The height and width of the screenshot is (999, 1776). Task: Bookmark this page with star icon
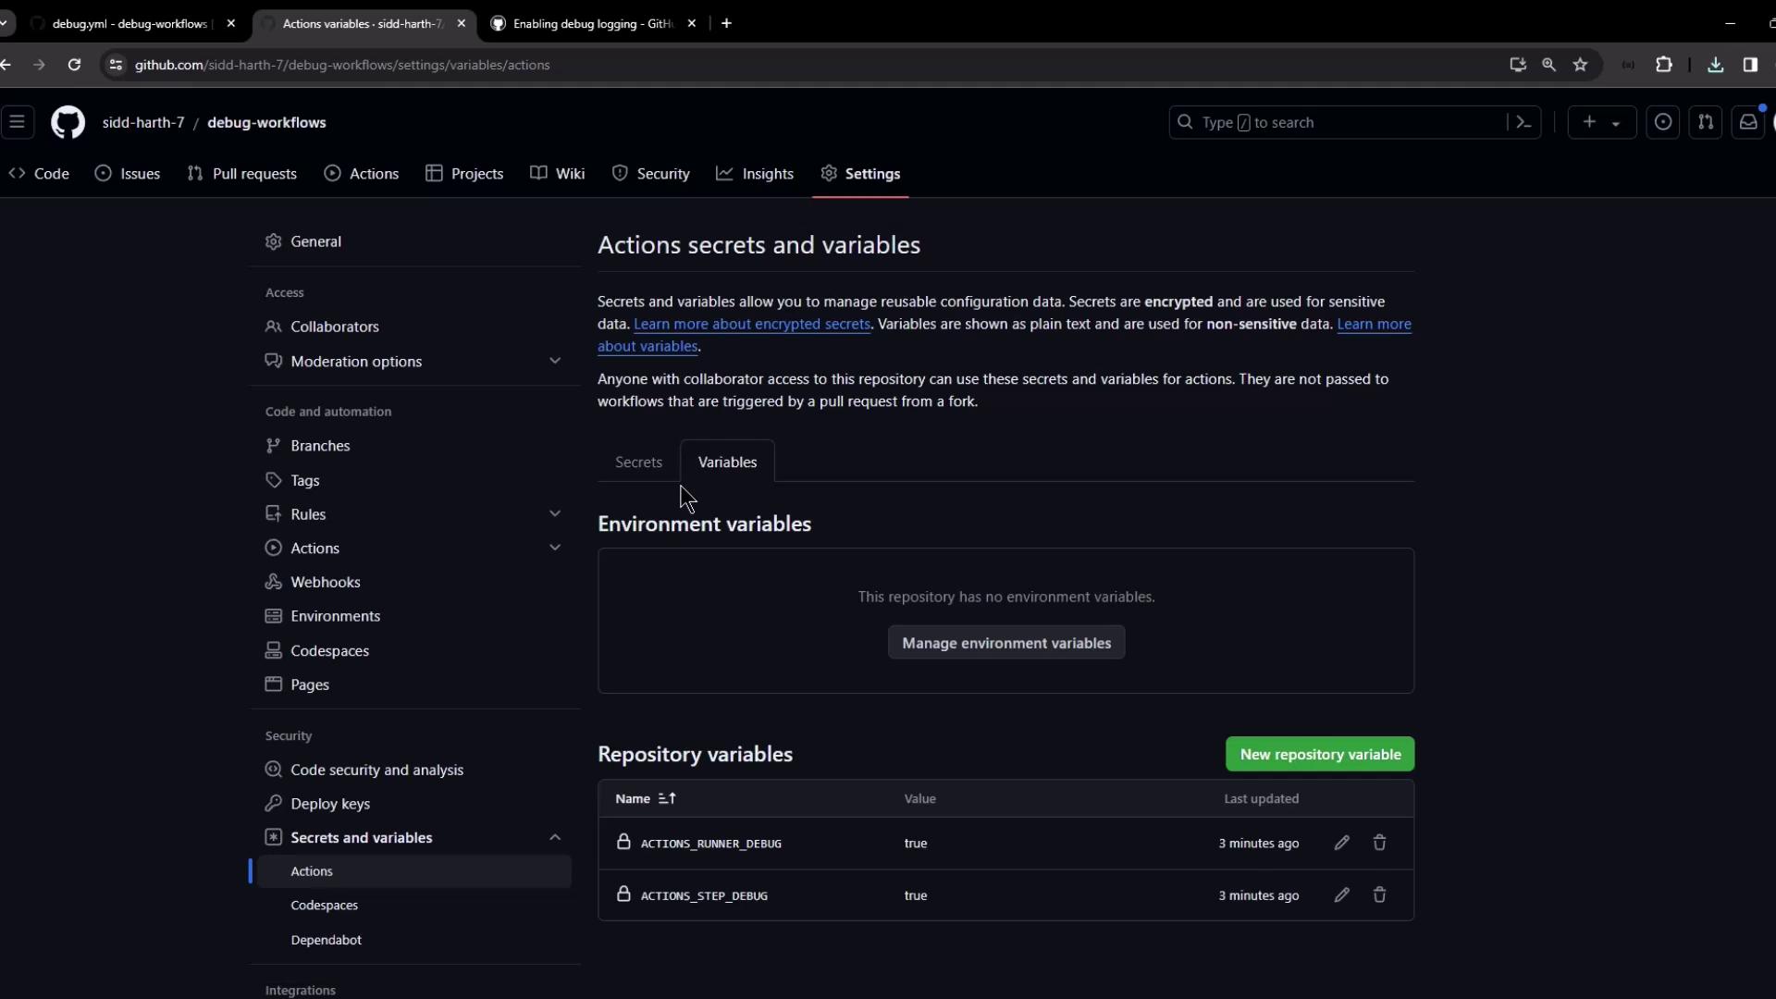tap(1580, 65)
